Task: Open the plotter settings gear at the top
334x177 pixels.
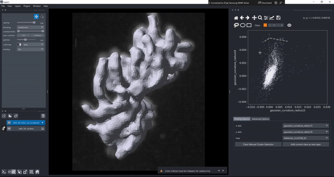Action: 276,3
